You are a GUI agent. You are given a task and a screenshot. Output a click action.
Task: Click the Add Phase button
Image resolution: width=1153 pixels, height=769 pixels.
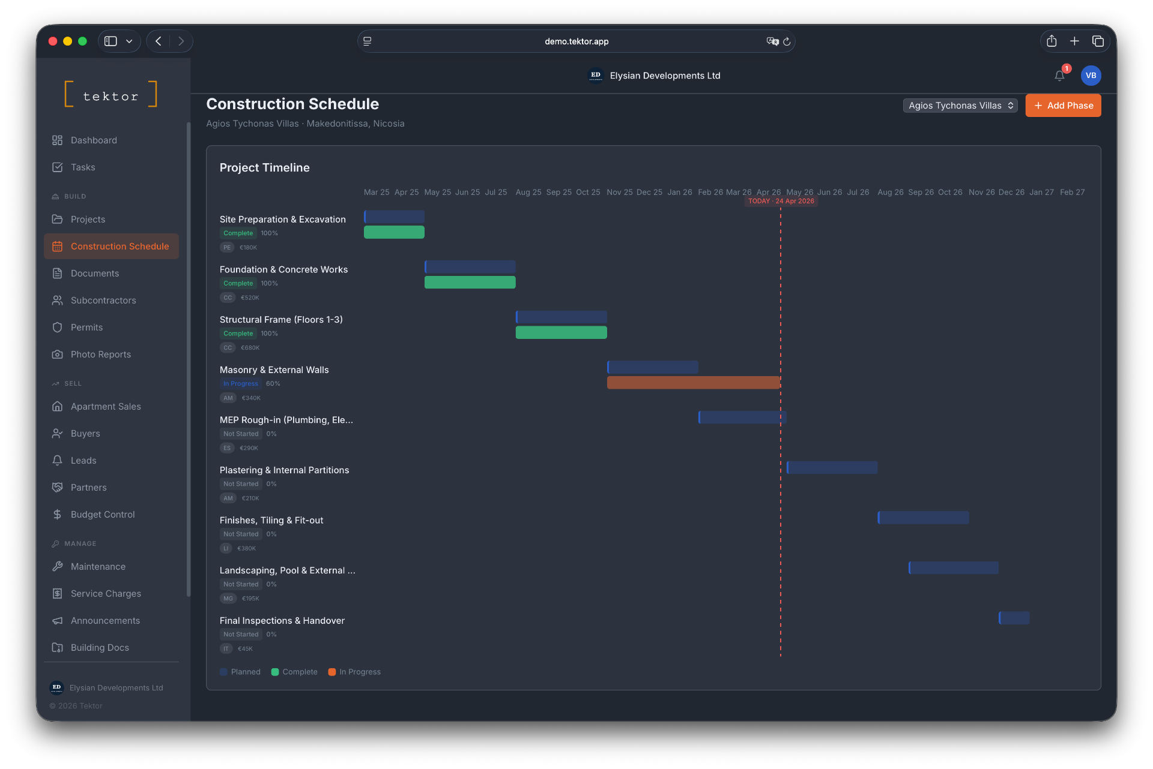1062,105
